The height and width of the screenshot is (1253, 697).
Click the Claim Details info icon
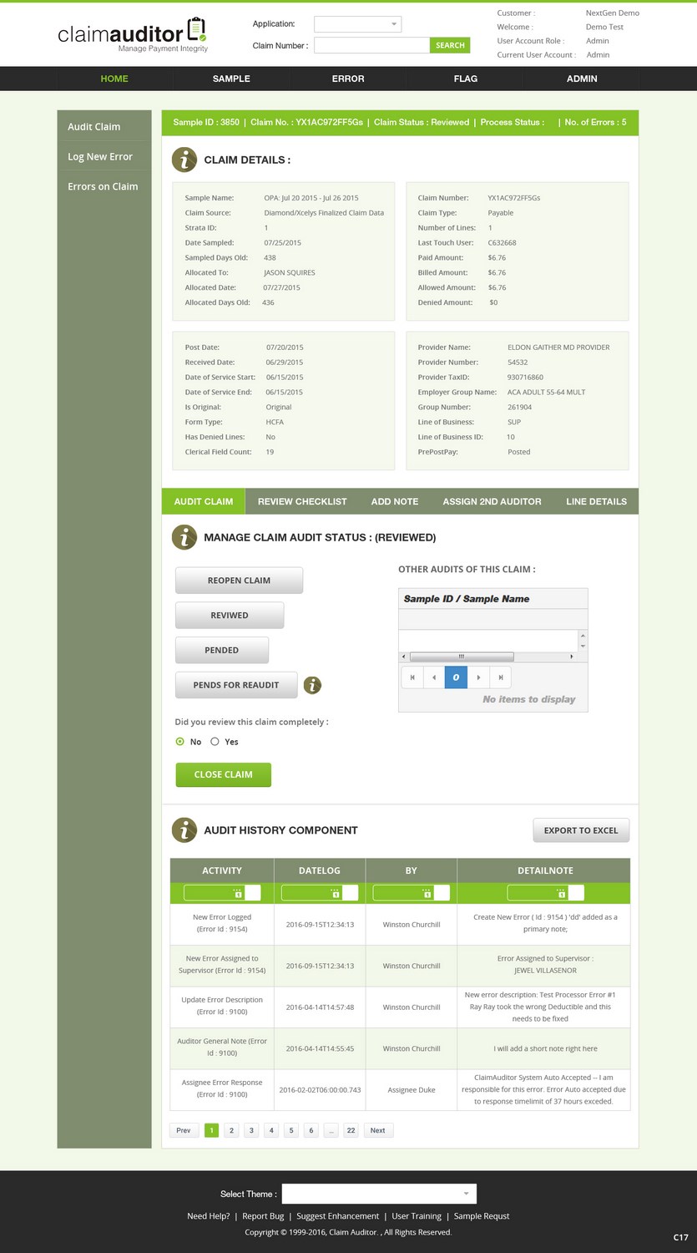184,160
